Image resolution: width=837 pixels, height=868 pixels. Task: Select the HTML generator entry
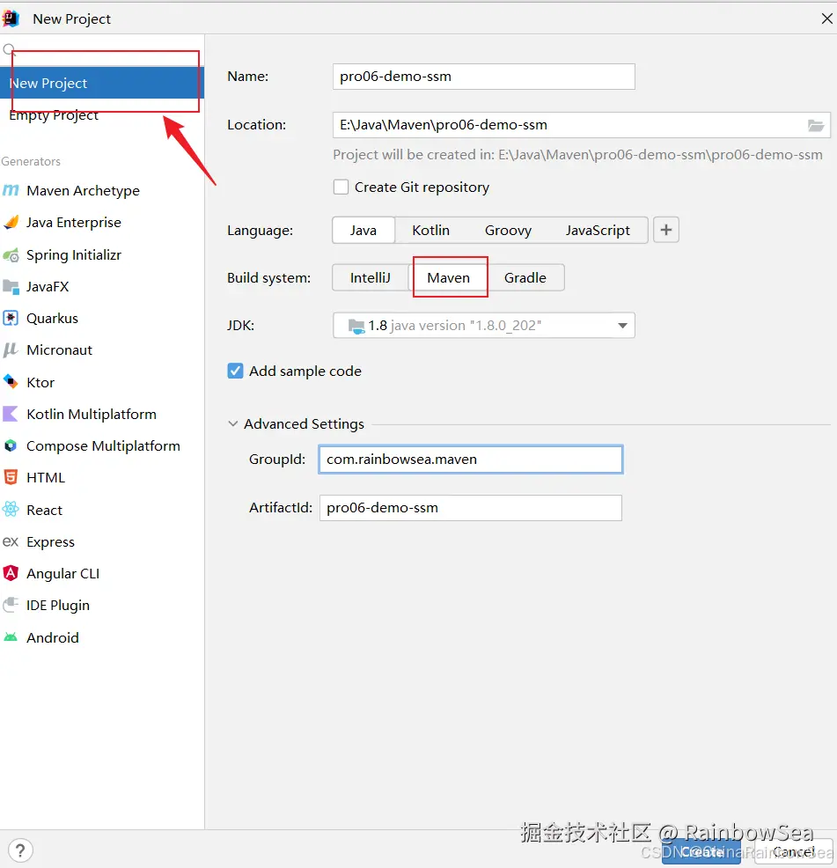(102, 477)
